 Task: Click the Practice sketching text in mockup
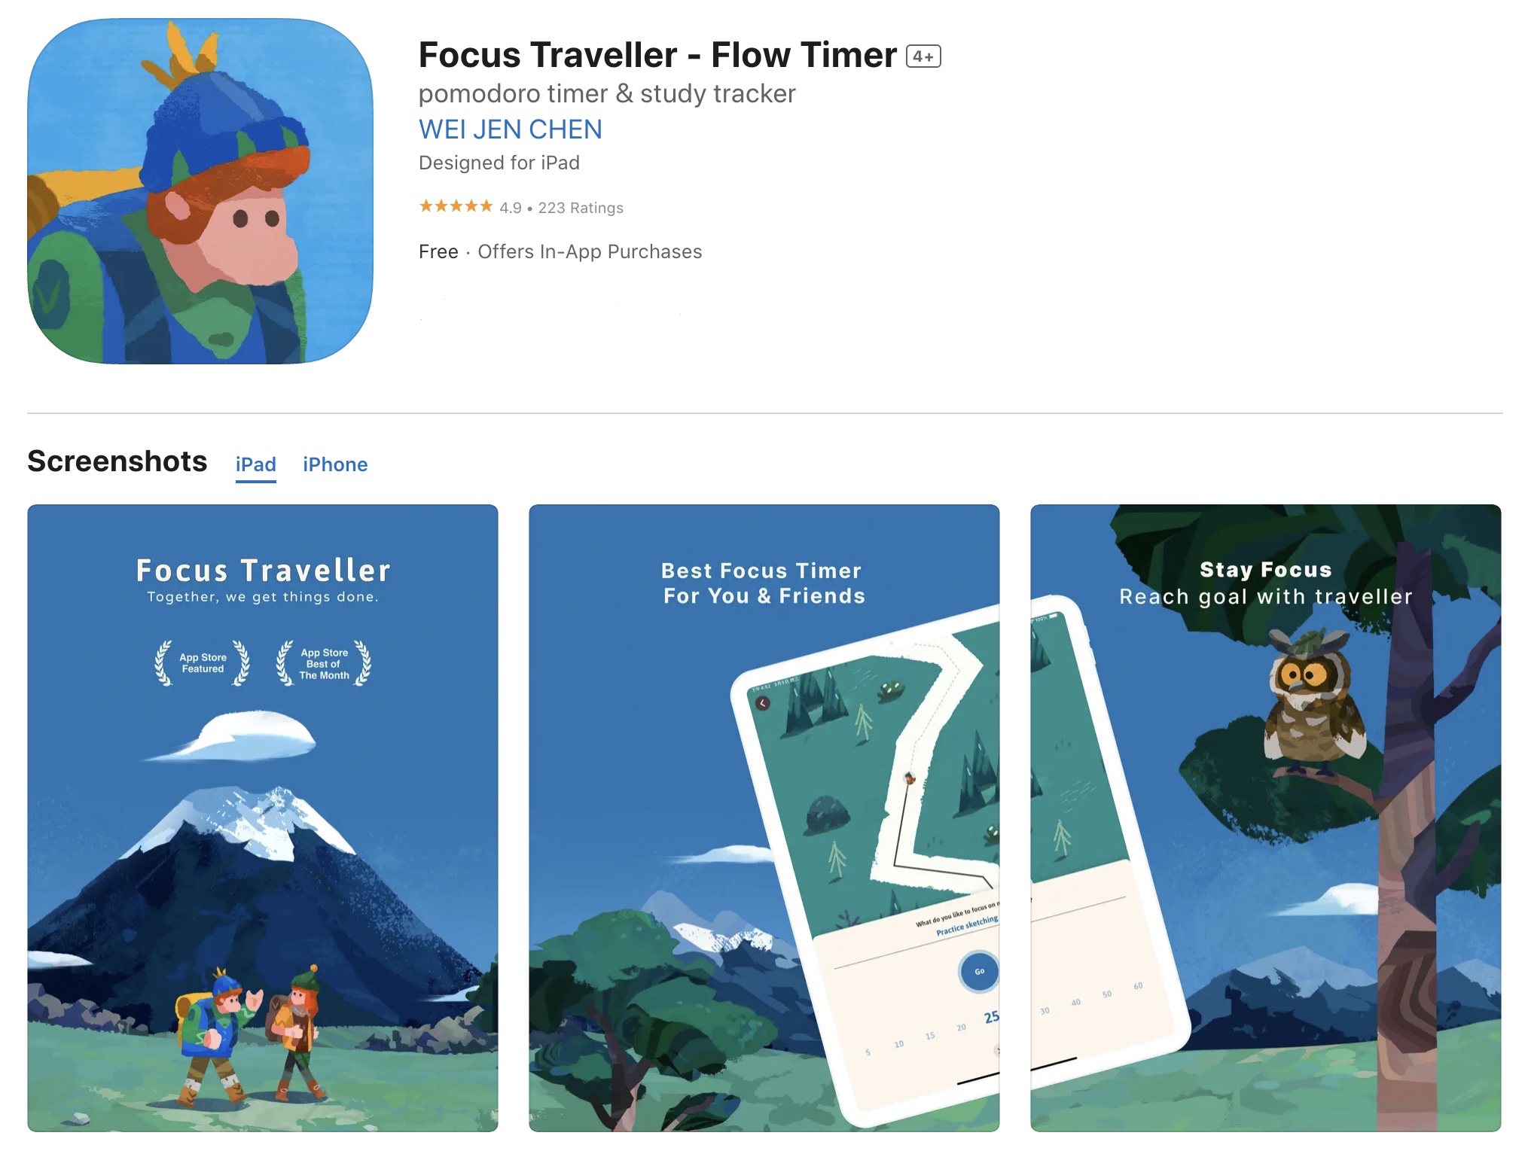(967, 926)
